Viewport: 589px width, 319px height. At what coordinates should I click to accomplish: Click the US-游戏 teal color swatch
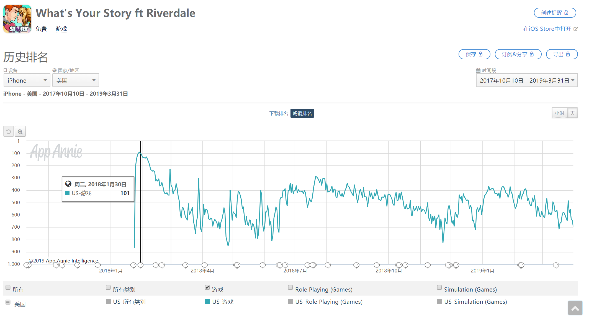tap(207, 302)
